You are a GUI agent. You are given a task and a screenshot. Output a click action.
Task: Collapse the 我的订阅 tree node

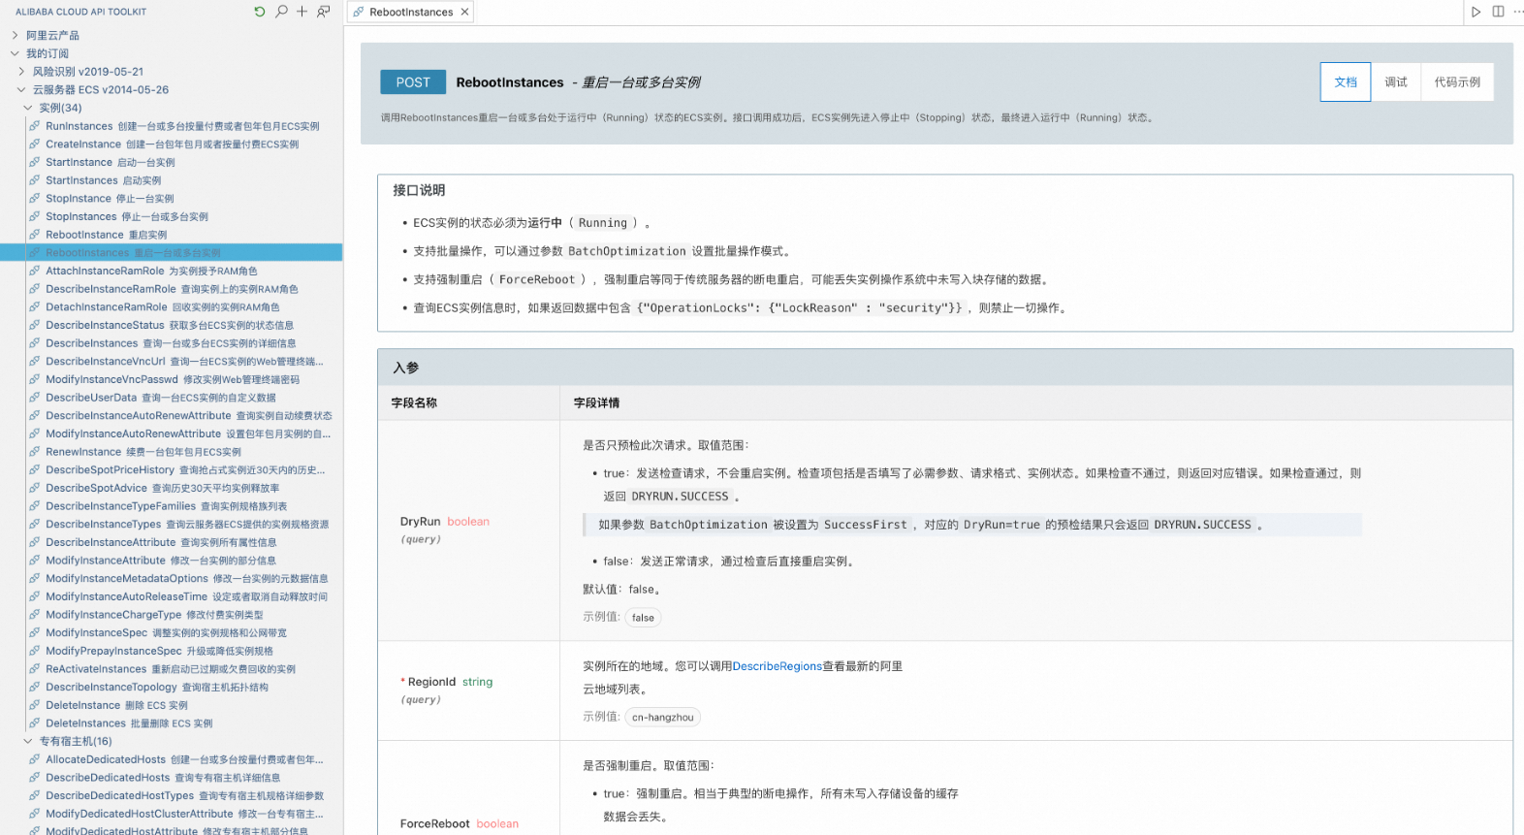click(15, 53)
